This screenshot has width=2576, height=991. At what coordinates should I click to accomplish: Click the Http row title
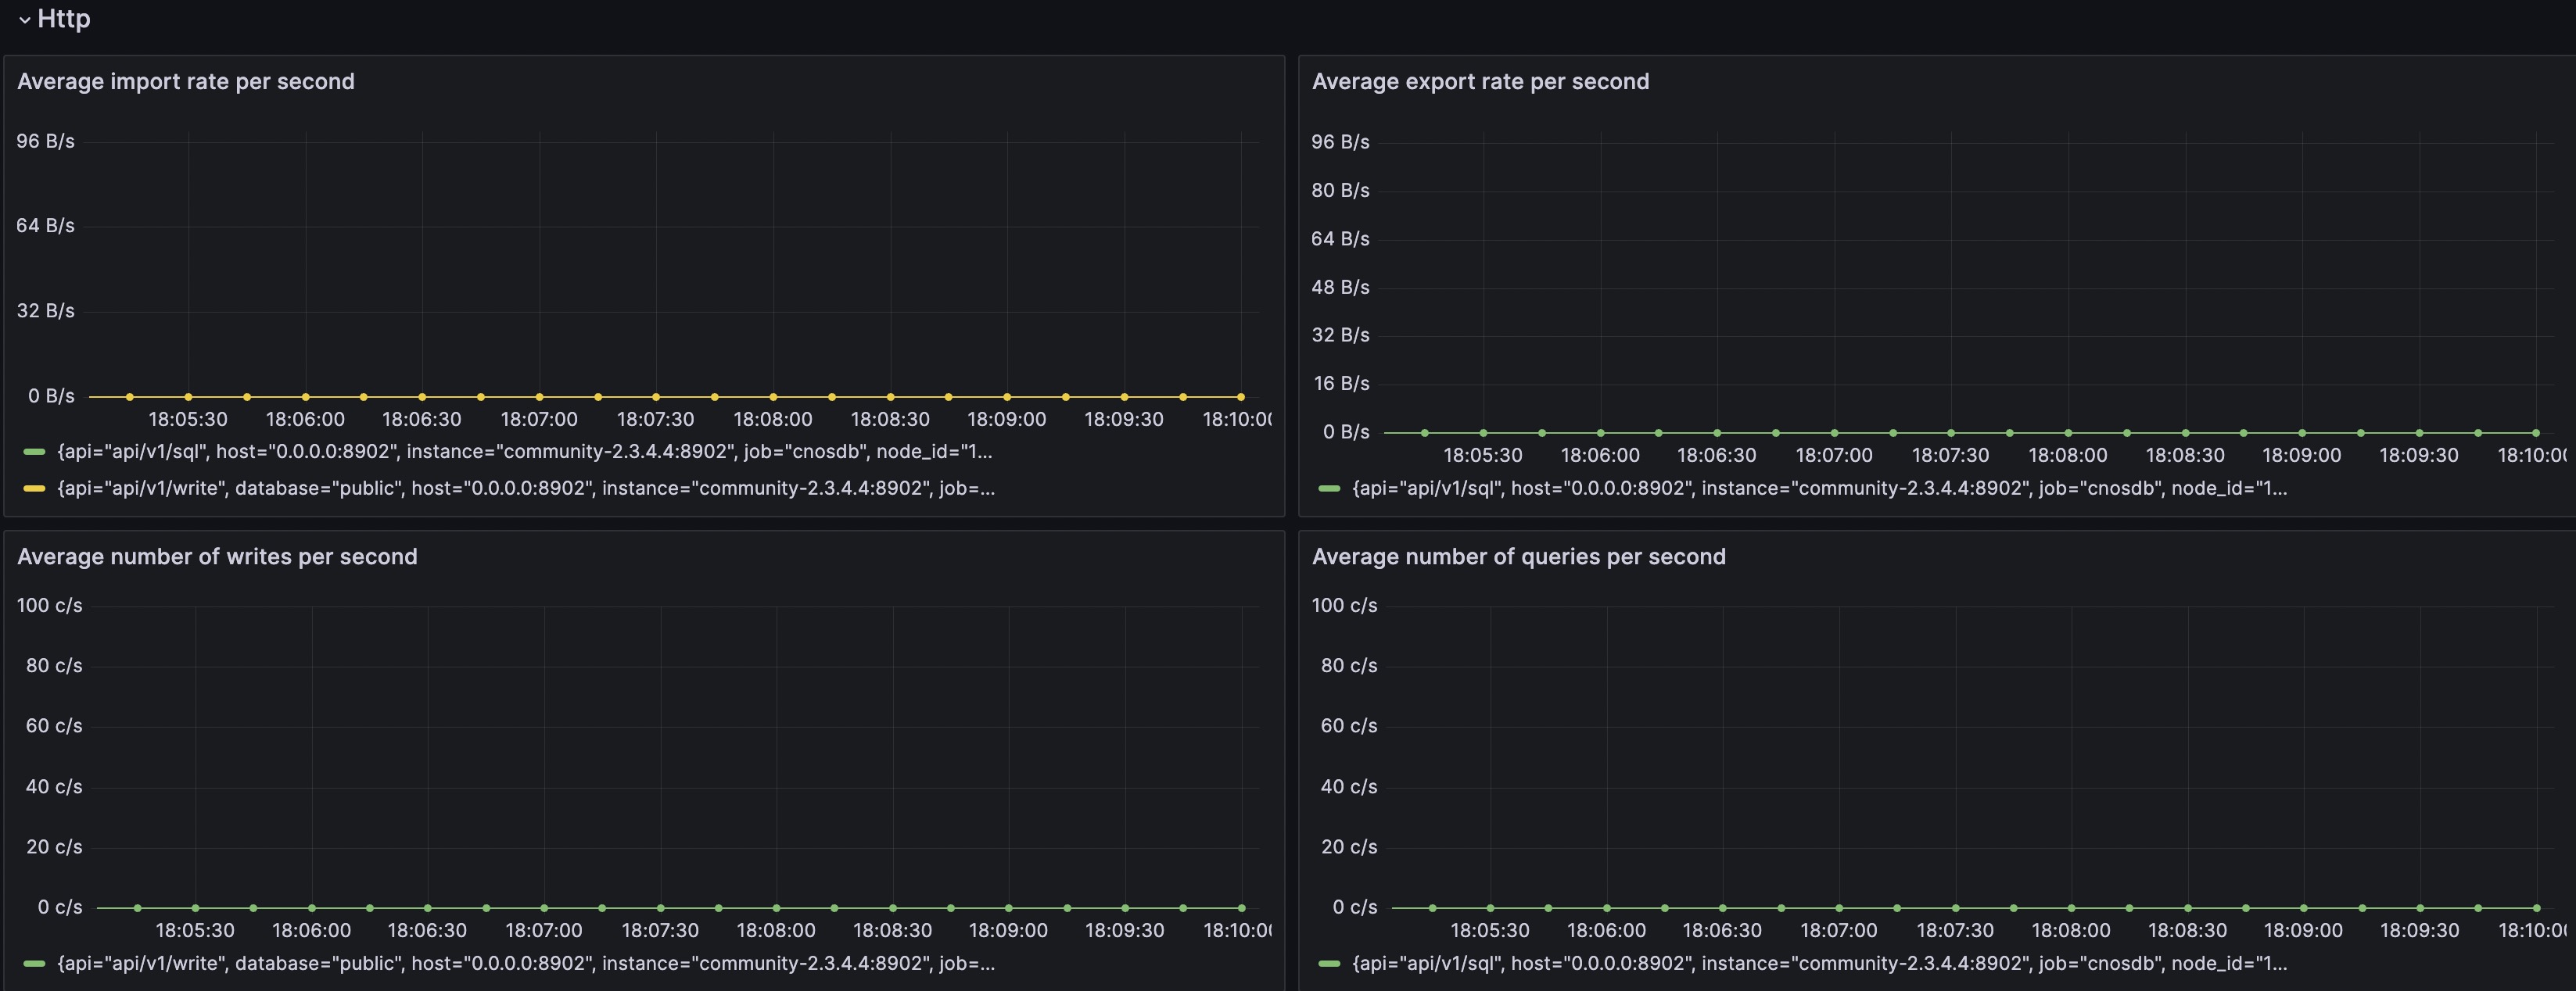point(64,19)
